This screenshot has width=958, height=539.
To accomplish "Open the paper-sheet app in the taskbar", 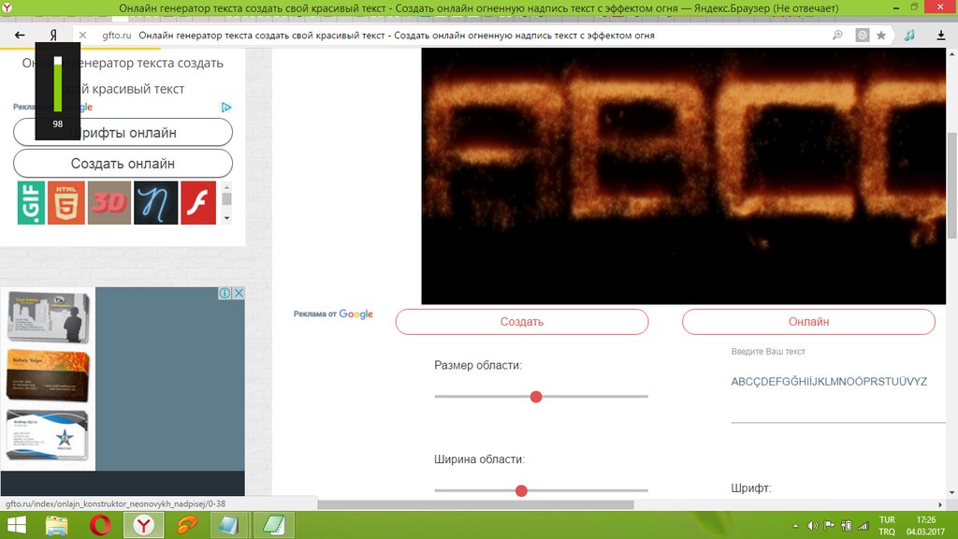I will pyautogui.click(x=228, y=525).
